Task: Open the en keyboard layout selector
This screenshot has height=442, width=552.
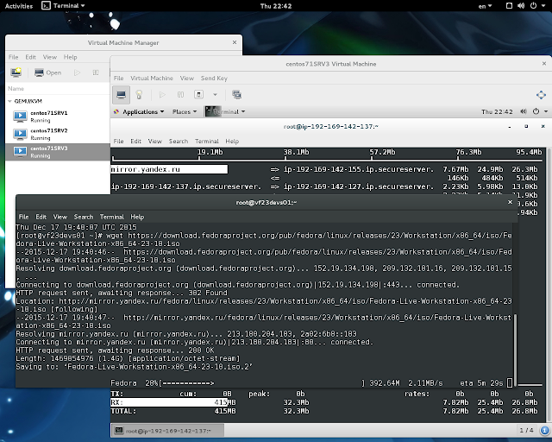Action: (x=485, y=6)
